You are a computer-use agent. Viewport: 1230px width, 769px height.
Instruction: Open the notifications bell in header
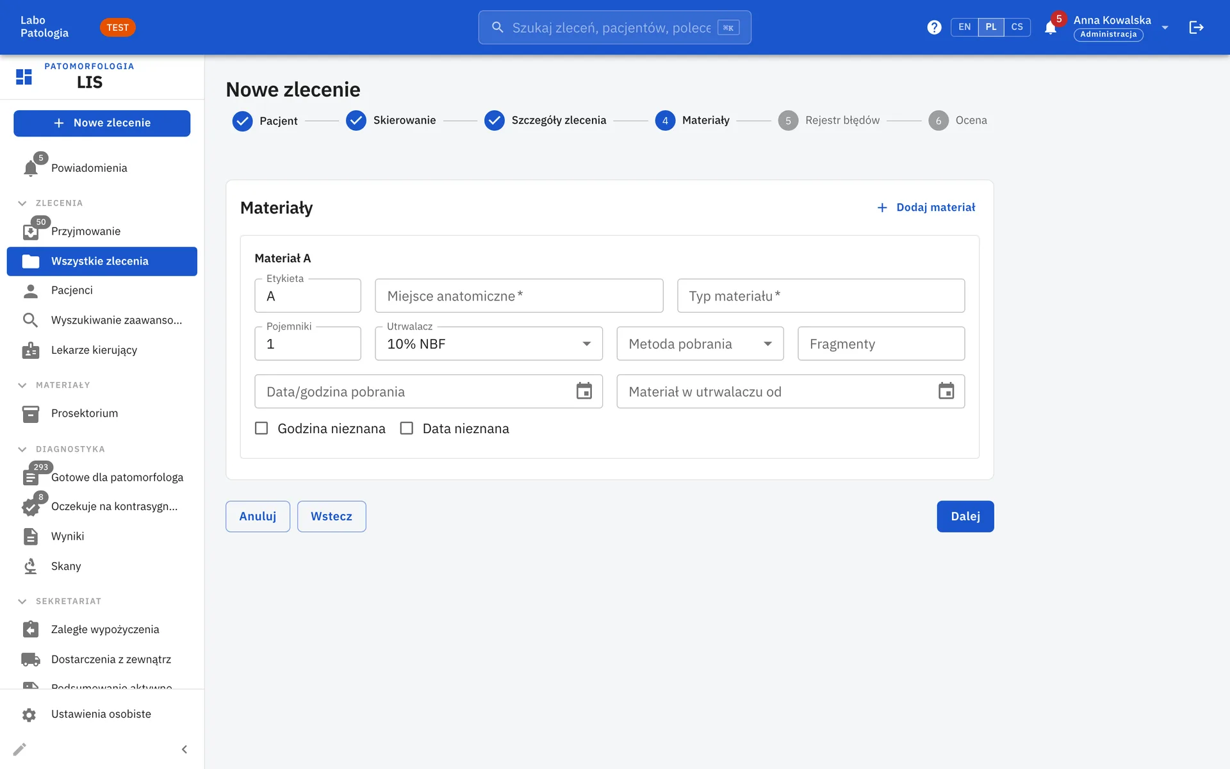tap(1051, 28)
